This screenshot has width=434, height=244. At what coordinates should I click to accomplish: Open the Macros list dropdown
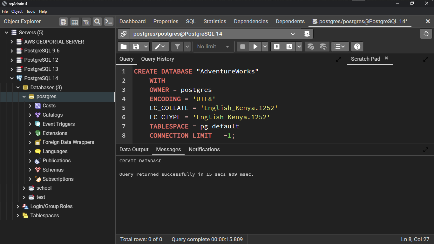tap(340, 47)
